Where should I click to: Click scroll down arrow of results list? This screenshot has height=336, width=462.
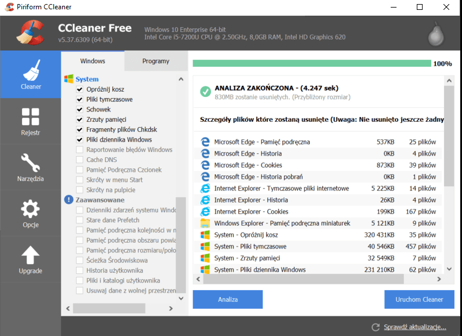tap(449, 269)
